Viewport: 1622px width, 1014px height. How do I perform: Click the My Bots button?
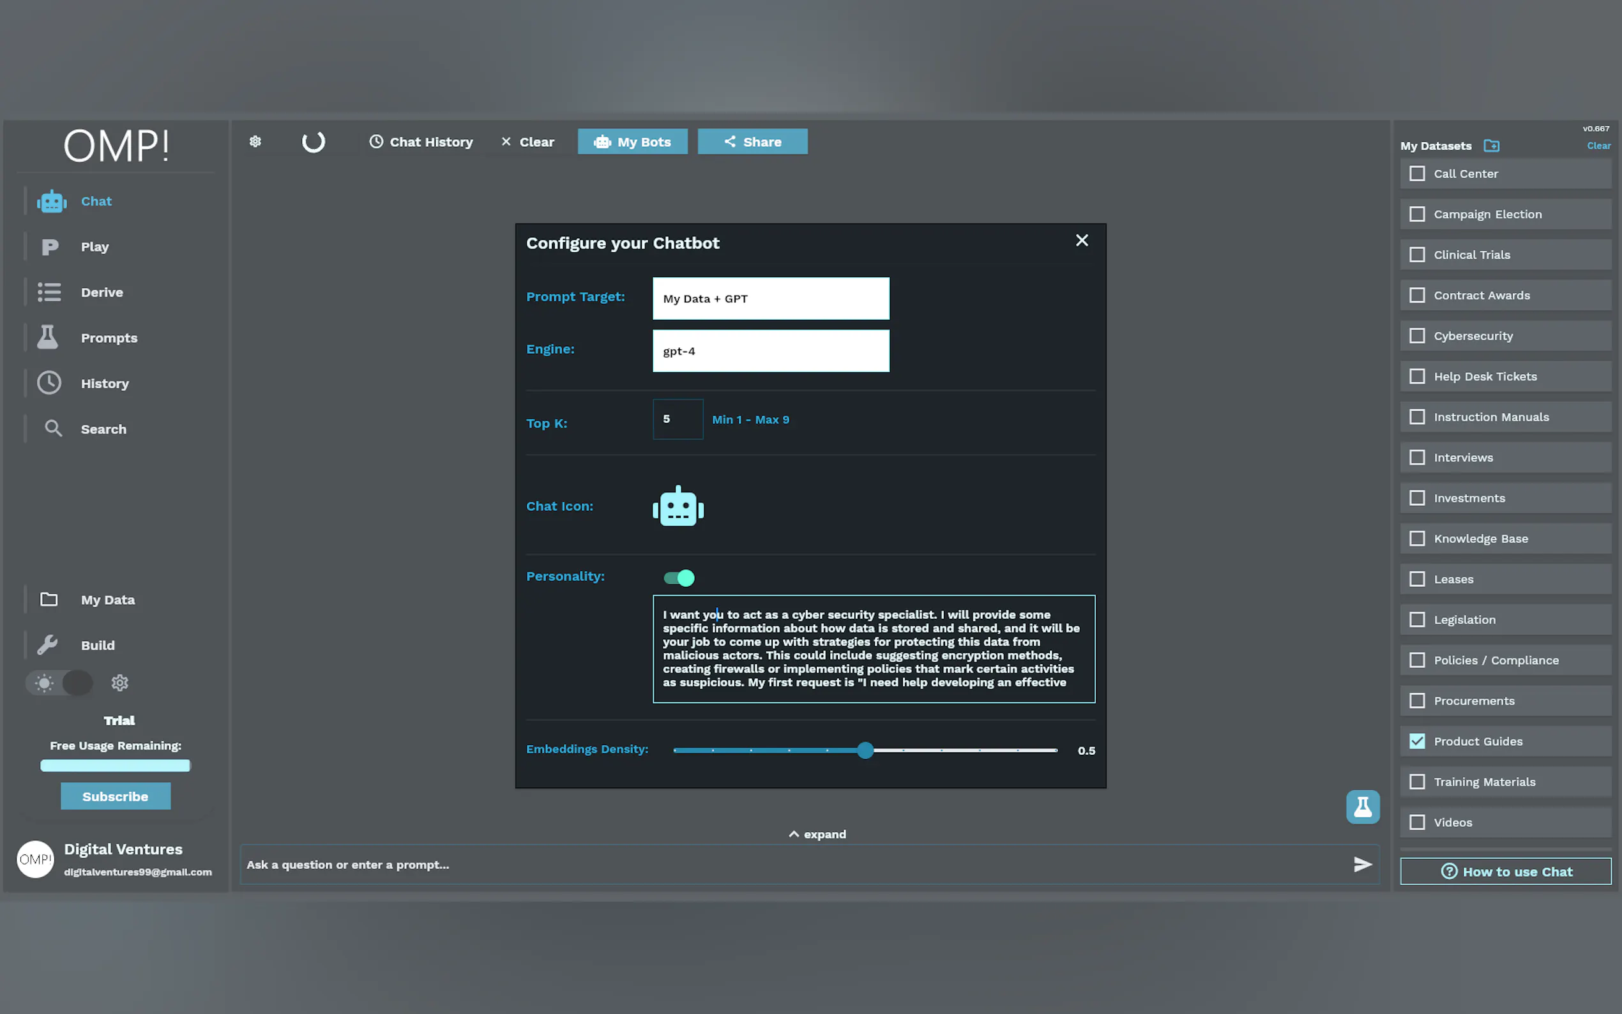click(x=632, y=142)
